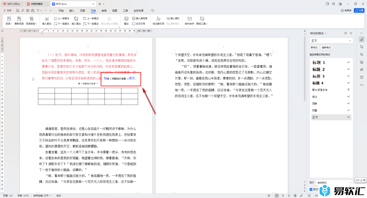
Task: Add a new document tab
Action: point(100,4)
